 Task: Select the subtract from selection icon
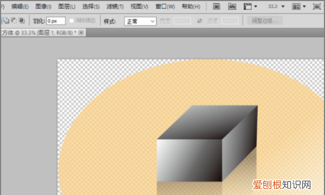click(x=14, y=20)
